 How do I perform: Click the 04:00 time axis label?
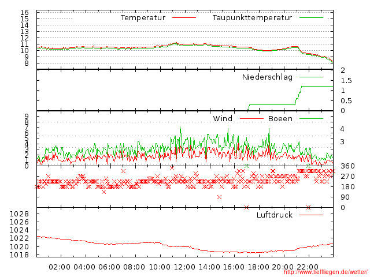click(84, 267)
